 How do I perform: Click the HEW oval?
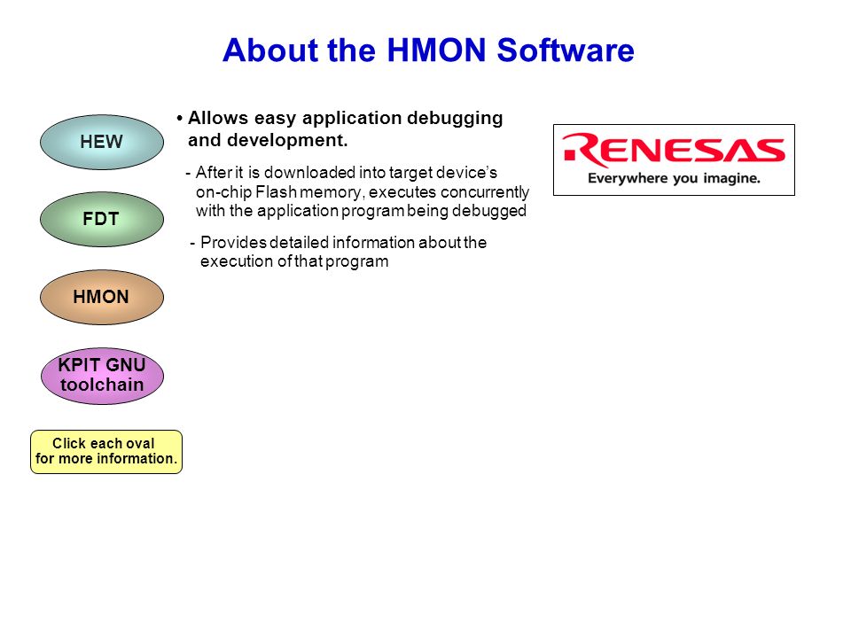click(x=101, y=142)
